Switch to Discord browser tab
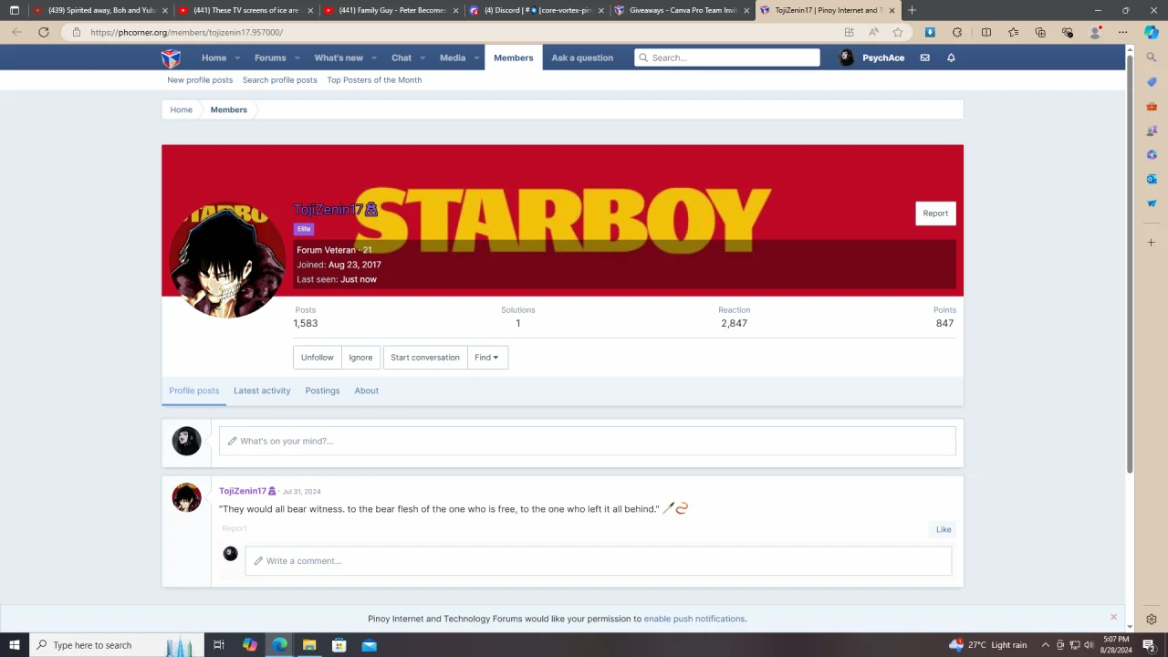Viewport: 1168px width, 657px height. tap(537, 10)
